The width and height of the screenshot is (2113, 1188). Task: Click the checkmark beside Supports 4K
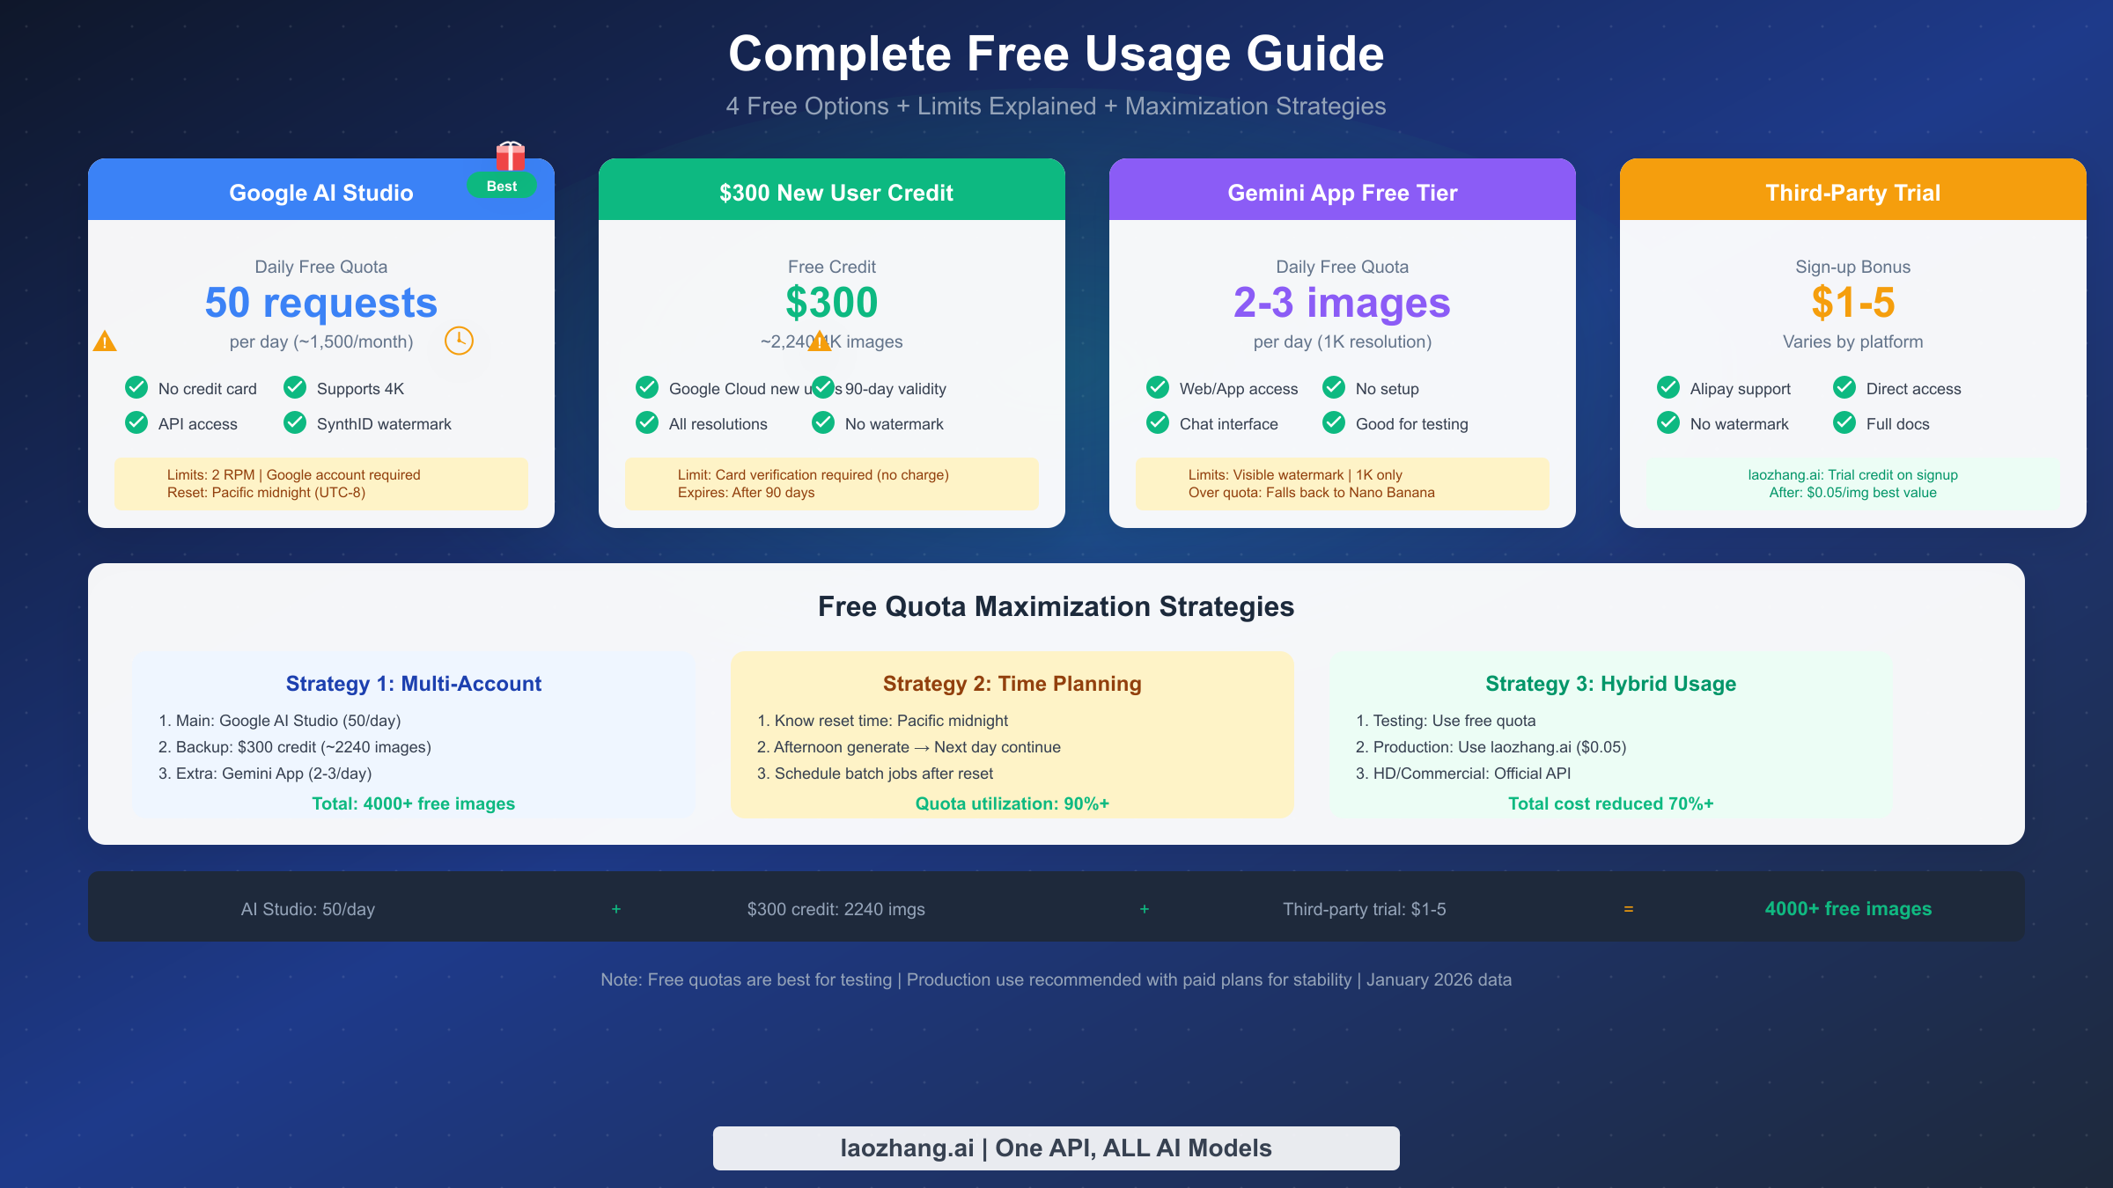point(294,387)
